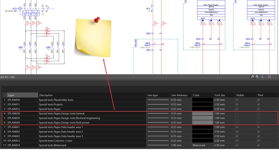This screenshot has width=279, height=158.
Task: Uncheck Visible for EPLAN450 placeholder texts
Action: tap(238, 100)
